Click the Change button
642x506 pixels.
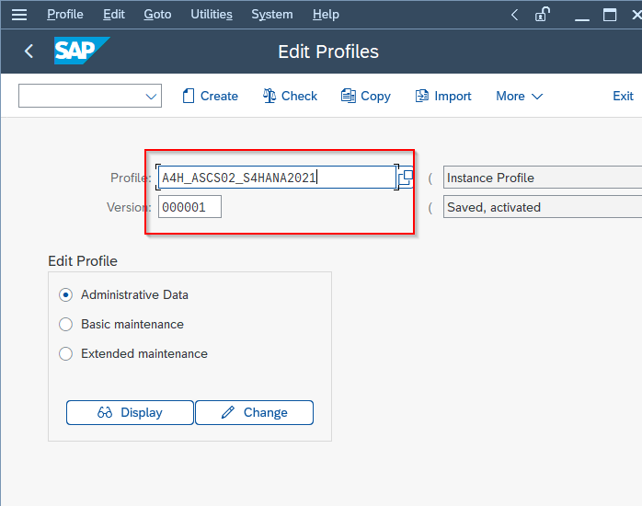point(254,413)
